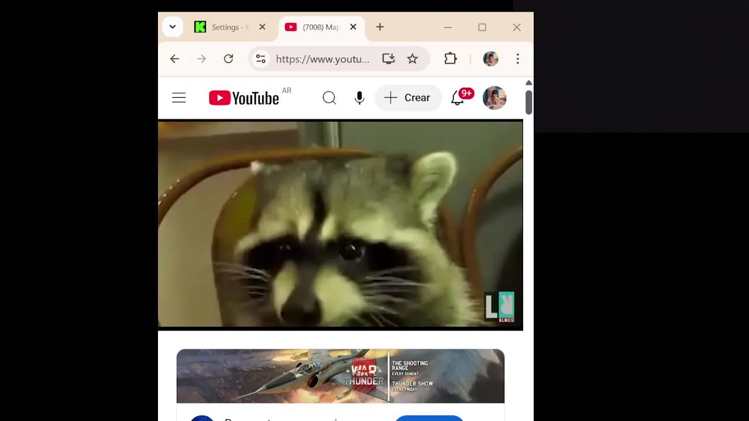Click the YouTube URL address field
The image size is (749, 421).
click(322, 59)
